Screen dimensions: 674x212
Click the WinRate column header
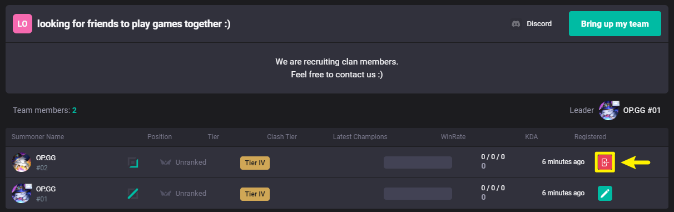[453, 137]
